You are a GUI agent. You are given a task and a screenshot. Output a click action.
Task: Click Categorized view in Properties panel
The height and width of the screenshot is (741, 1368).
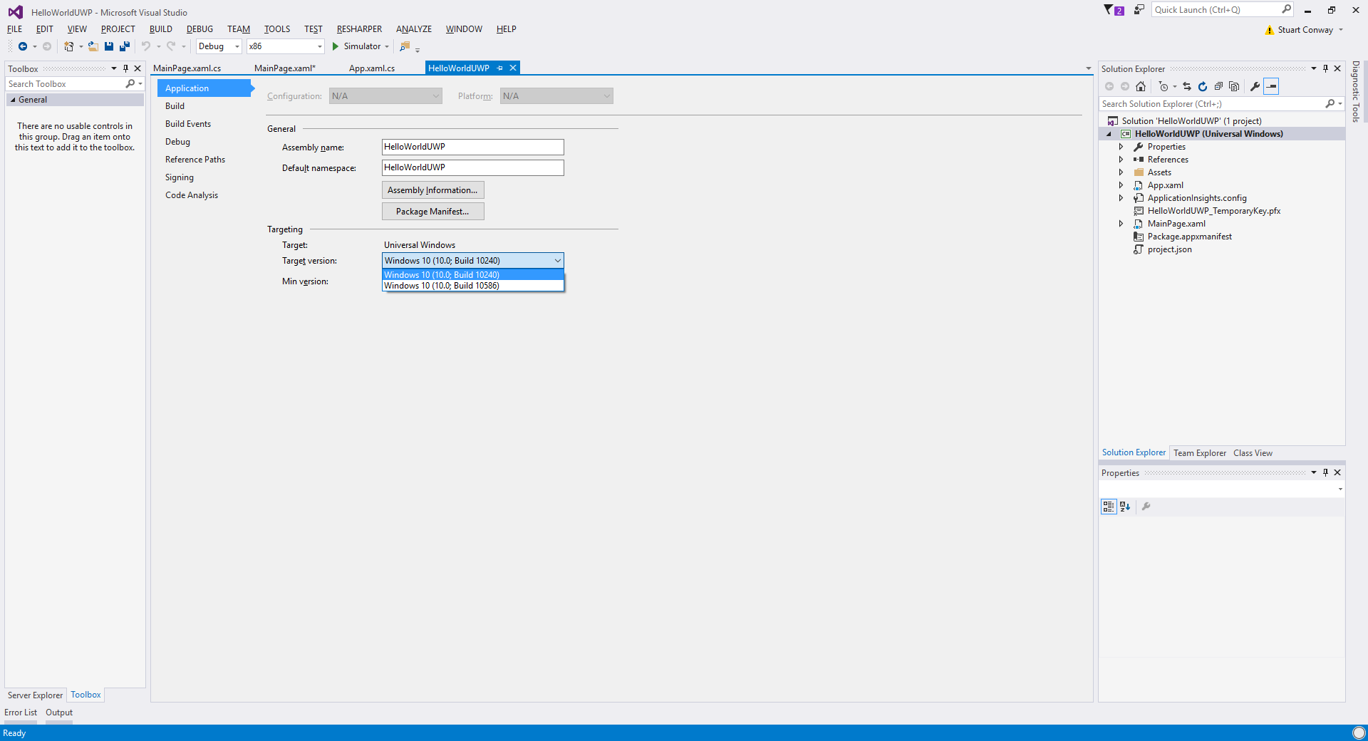(x=1109, y=507)
